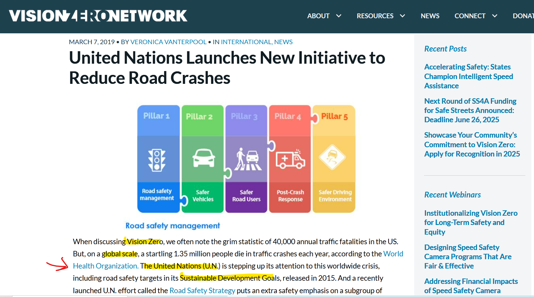The width and height of the screenshot is (534, 297).
Task: Click the Pillar 5 header label
Action: [x=334, y=116]
